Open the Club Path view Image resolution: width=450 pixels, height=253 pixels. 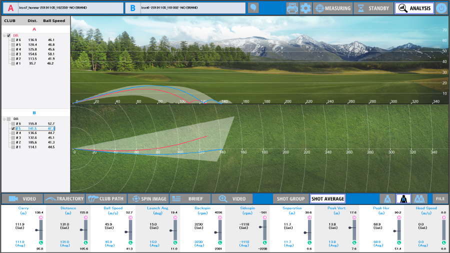click(106, 198)
